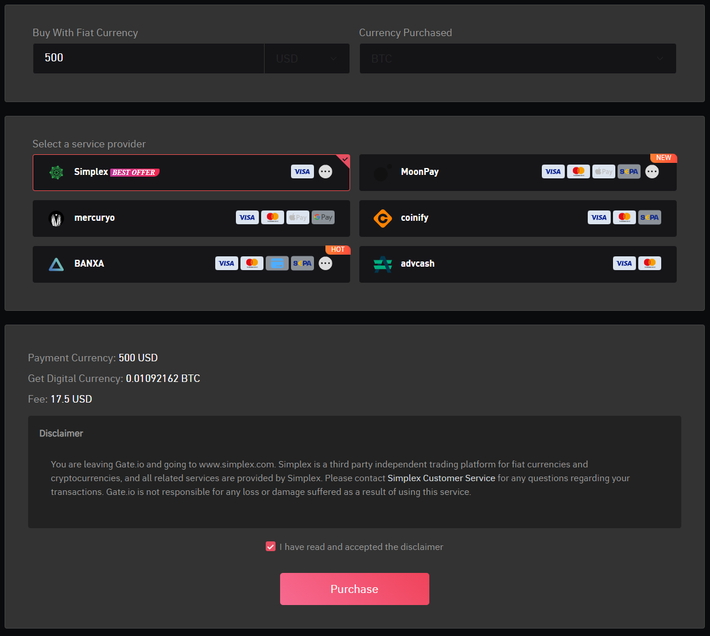Click the Mastercard icon in mercuryo row

[273, 217]
